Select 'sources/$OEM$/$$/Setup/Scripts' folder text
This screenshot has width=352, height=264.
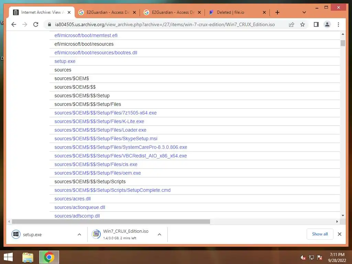90,181
